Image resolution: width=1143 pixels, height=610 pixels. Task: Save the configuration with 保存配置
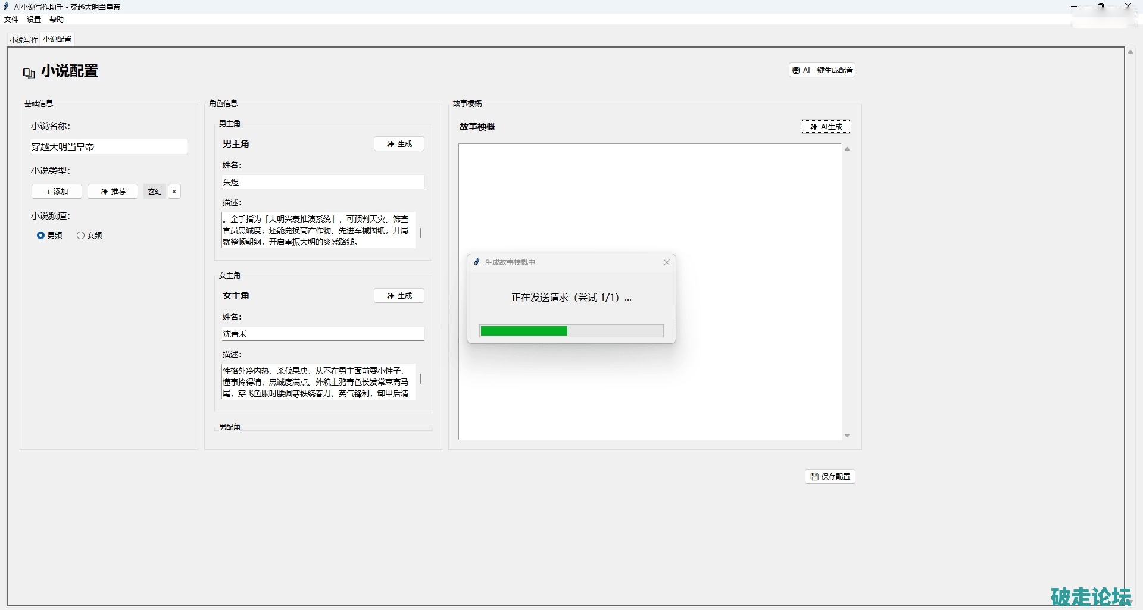point(830,477)
